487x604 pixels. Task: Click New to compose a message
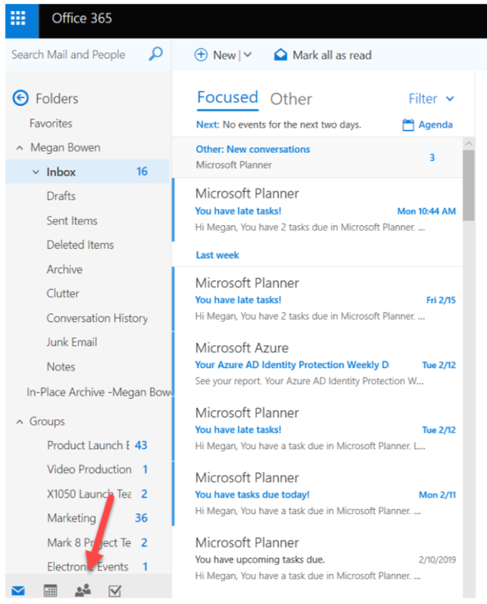click(224, 55)
